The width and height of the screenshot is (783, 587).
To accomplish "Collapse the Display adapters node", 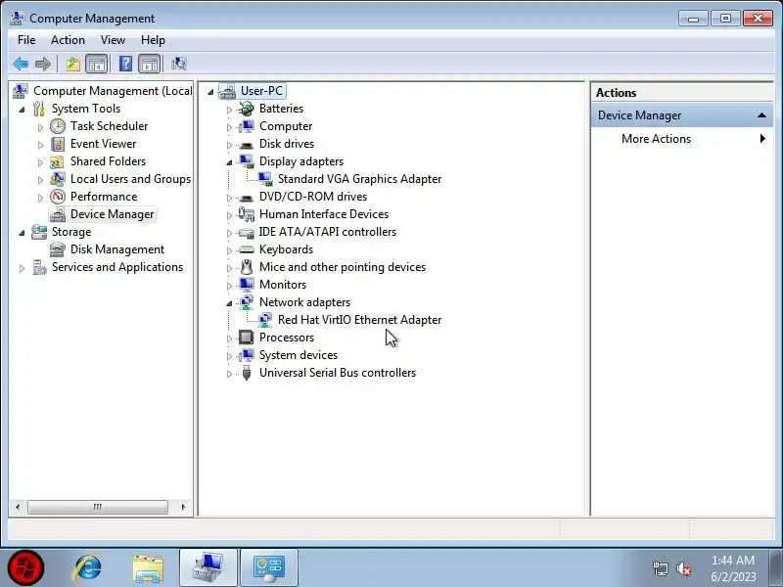I will (x=229, y=161).
